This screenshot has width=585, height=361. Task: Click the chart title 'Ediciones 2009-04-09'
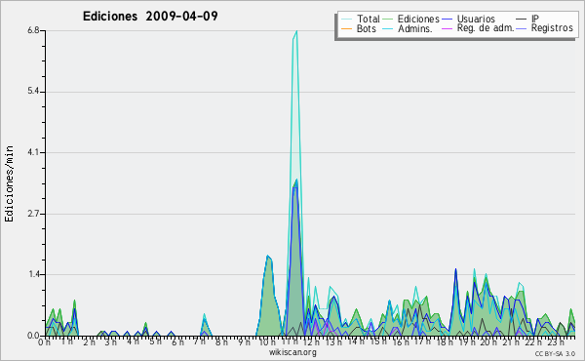point(150,17)
